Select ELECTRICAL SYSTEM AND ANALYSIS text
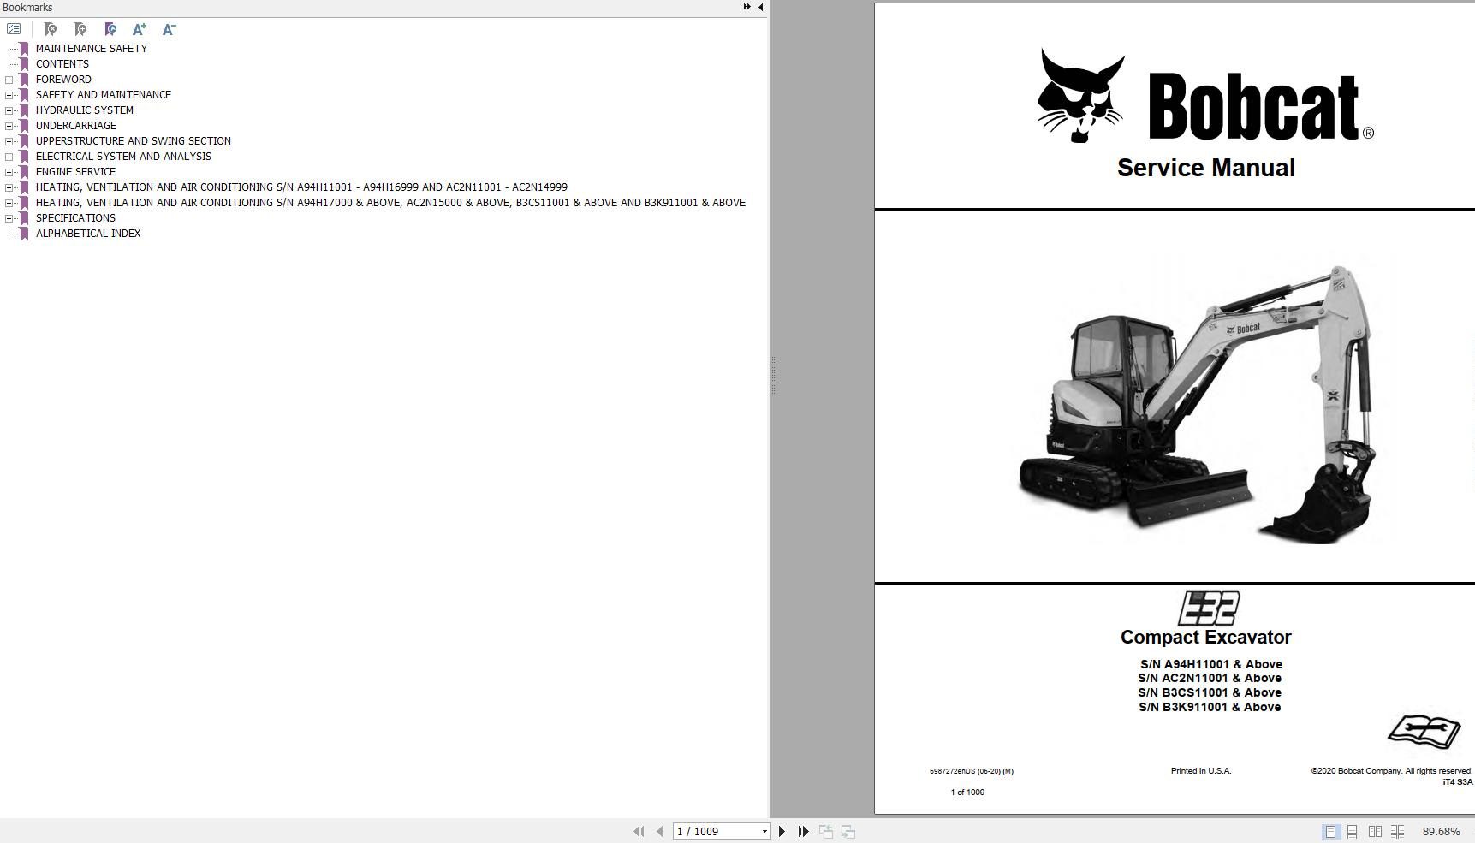This screenshot has height=843, width=1475. 123,157
